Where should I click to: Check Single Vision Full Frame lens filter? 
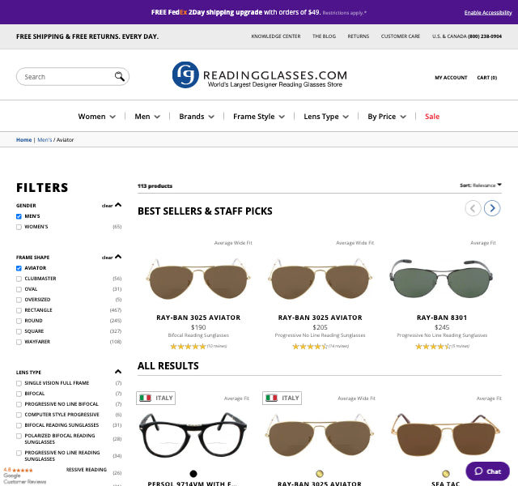pyautogui.click(x=19, y=383)
